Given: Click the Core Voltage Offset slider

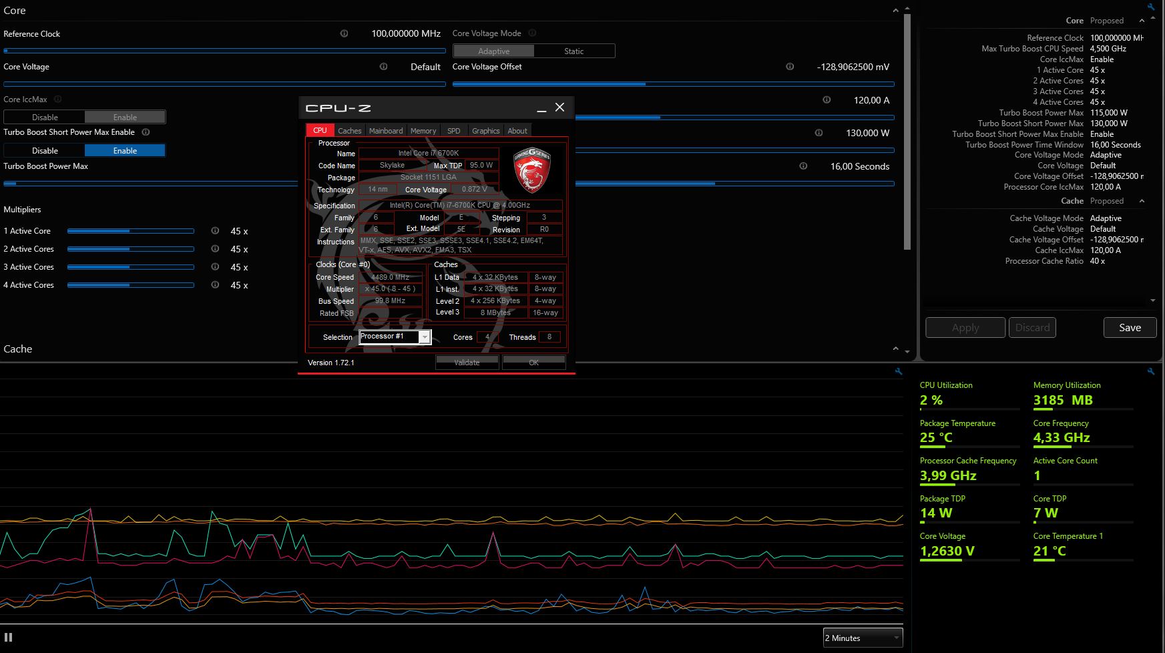Looking at the screenshot, I should [674, 84].
